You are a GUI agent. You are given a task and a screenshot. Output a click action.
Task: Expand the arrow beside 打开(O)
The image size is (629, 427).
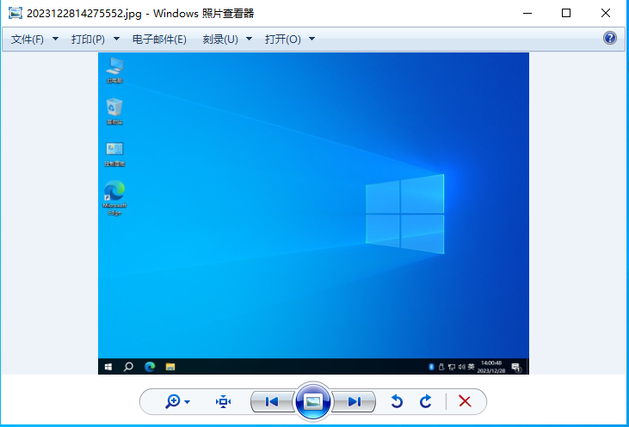pyautogui.click(x=311, y=39)
